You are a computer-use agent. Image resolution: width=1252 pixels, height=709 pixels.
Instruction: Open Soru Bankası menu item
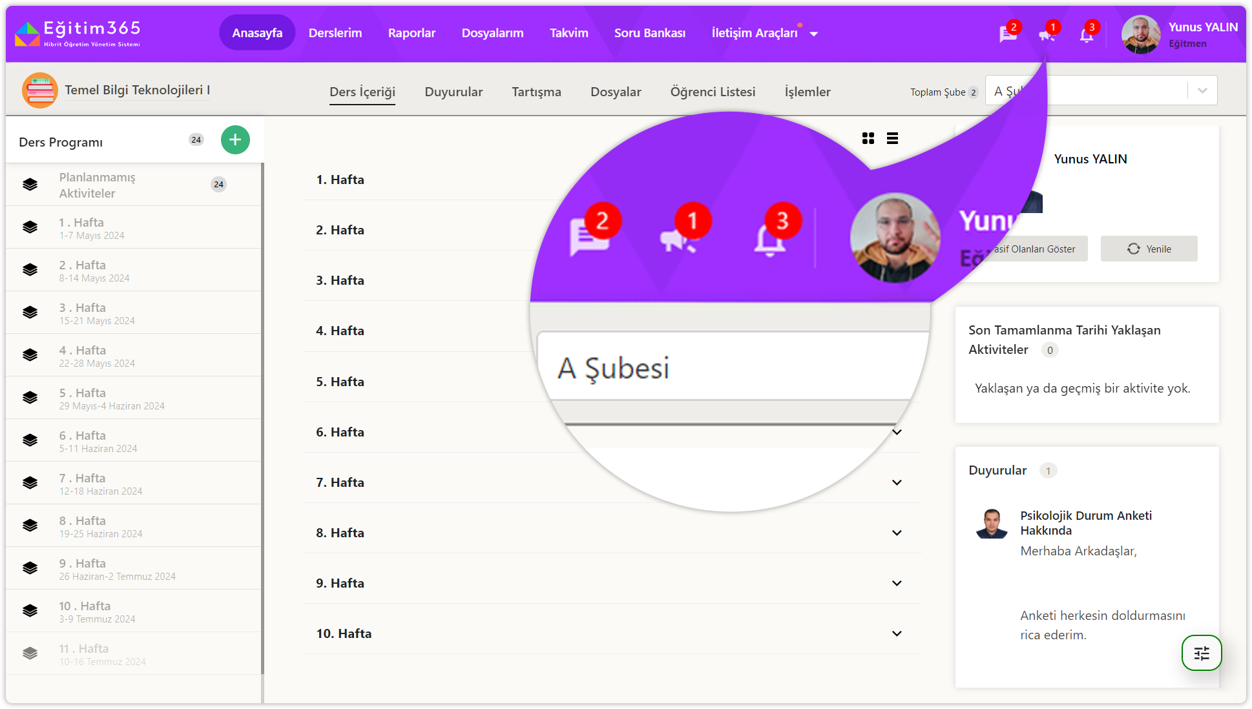point(650,33)
